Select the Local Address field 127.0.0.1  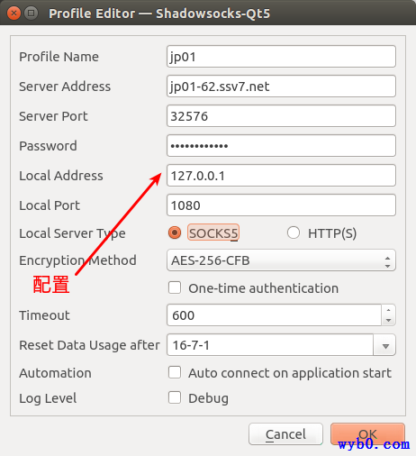point(281,176)
